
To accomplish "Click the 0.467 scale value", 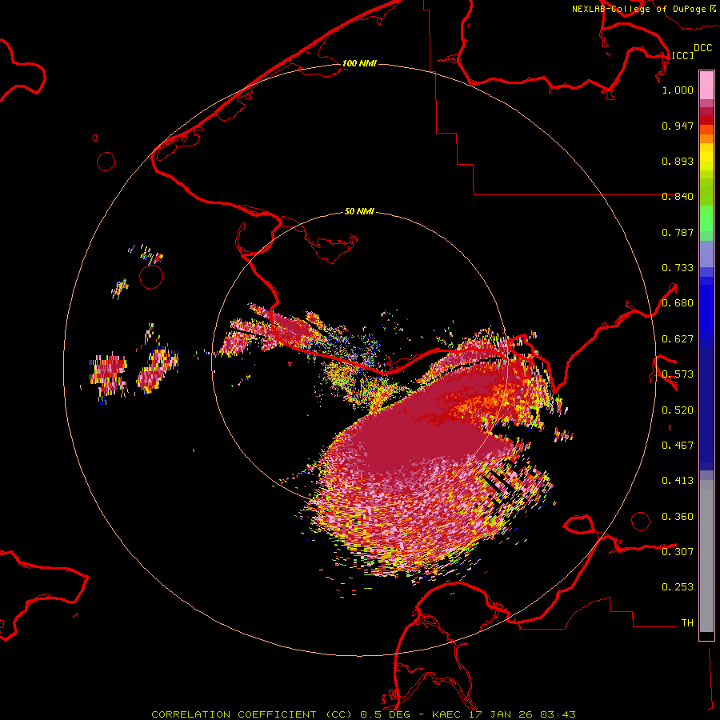I will click(x=678, y=446).
